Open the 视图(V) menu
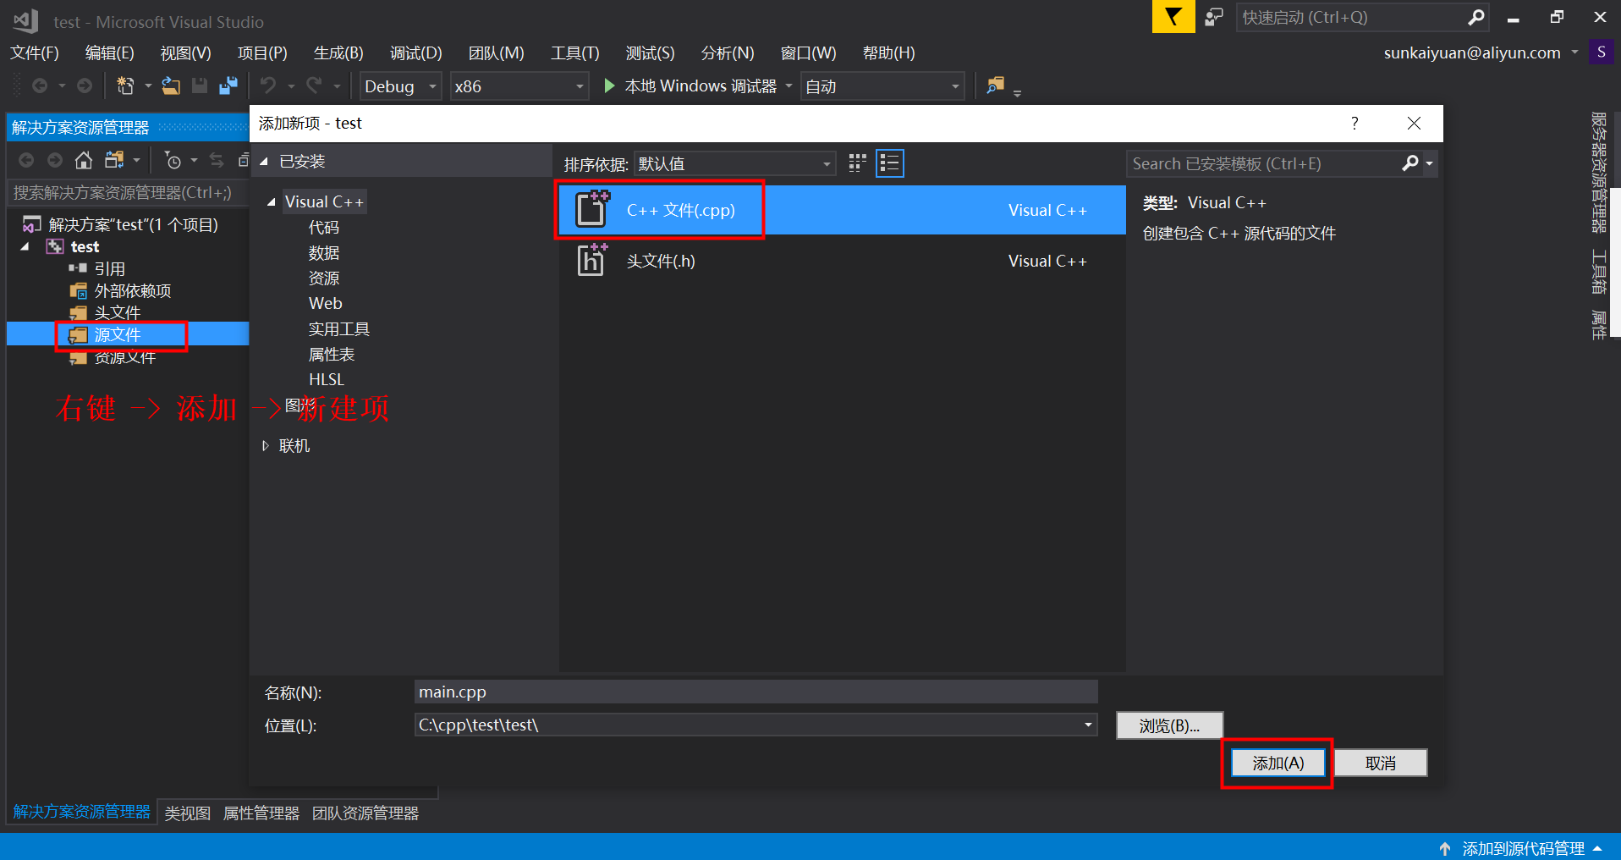 click(x=186, y=52)
